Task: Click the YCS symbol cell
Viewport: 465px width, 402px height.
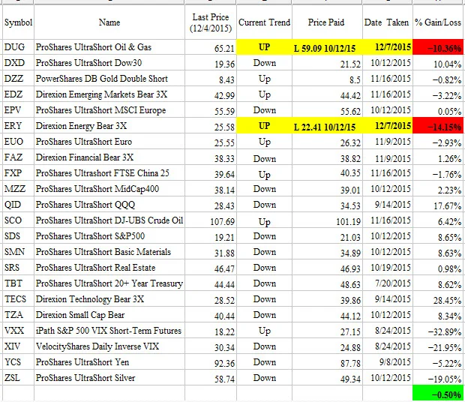Action: click(x=18, y=361)
